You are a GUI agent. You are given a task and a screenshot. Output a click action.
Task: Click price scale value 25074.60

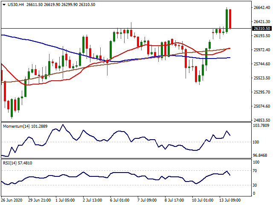point(262,106)
